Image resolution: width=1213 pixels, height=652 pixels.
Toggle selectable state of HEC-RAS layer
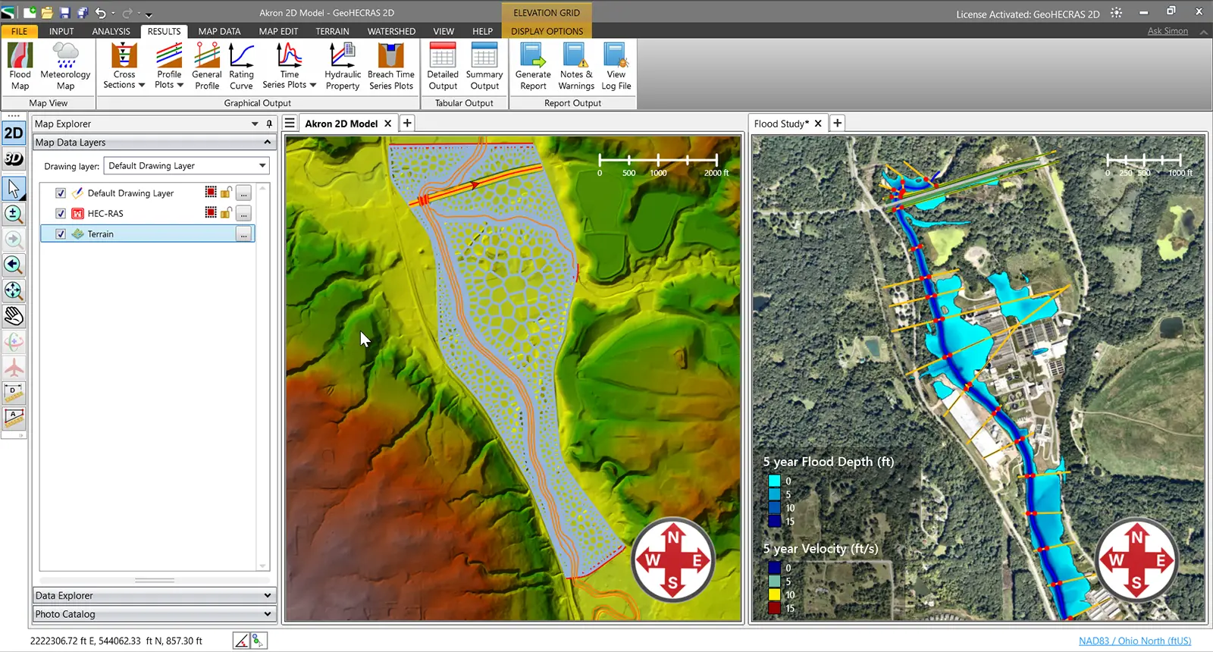coord(211,213)
